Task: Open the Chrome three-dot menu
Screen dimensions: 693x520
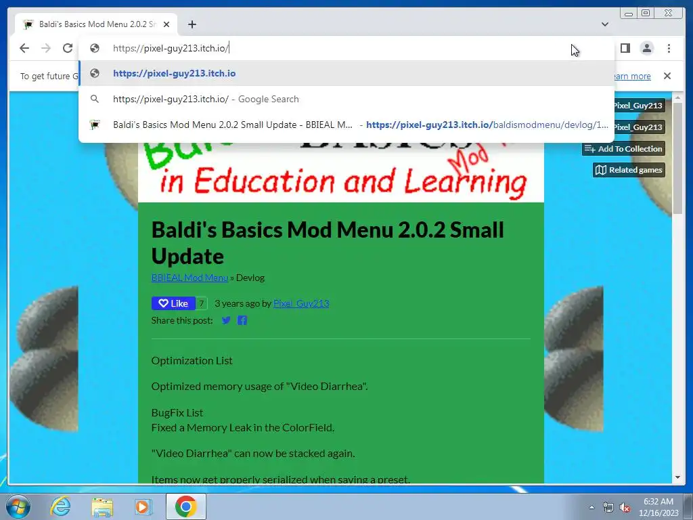Action: point(669,48)
